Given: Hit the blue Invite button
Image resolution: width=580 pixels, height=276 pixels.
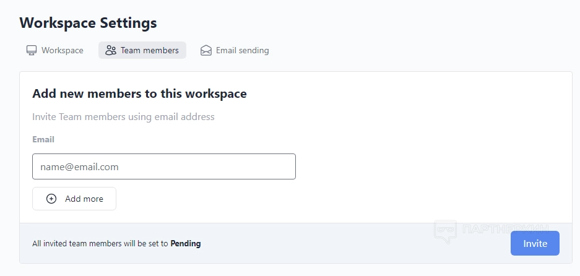Looking at the screenshot, I should coord(535,243).
